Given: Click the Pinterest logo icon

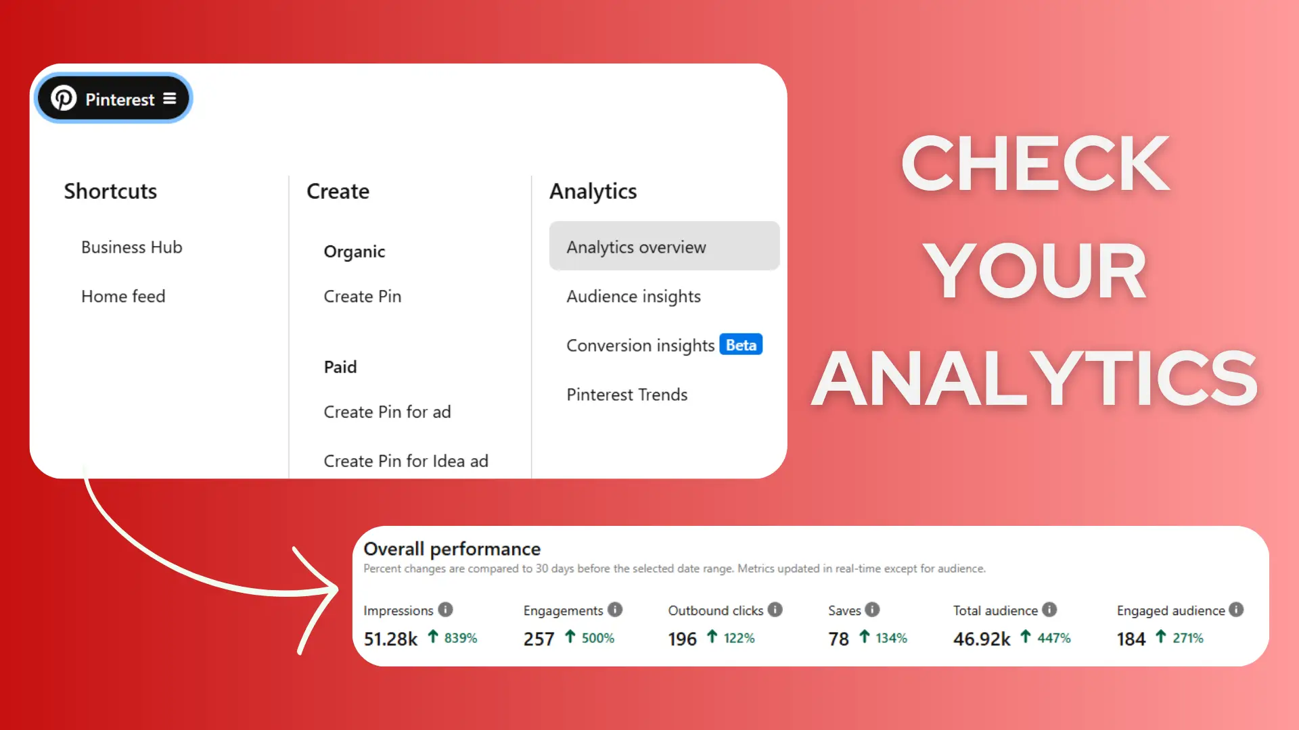Looking at the screenshot, I should (x=64, y=98).
